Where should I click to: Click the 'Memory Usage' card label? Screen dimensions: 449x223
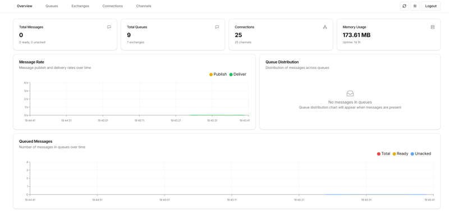pos(354,27)
